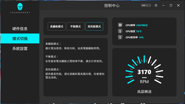185x104 pixels.
Task: Open the 硬件信息 sidebar tab
Action: tap(20, 29)
